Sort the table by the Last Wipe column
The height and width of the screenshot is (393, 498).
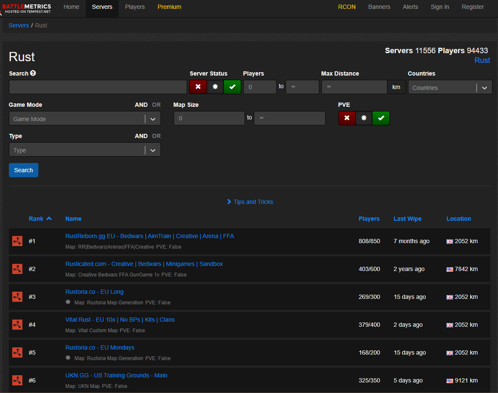[408, 219]
